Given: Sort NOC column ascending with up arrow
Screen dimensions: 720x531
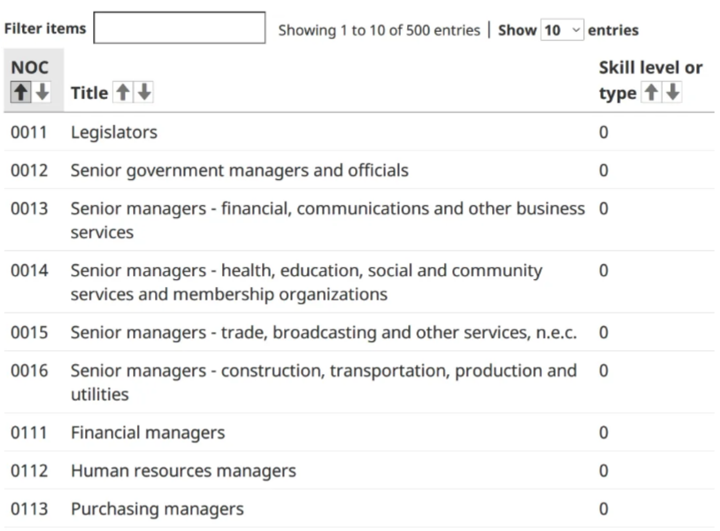Looking at the screenshot, I should coord(21,92).
